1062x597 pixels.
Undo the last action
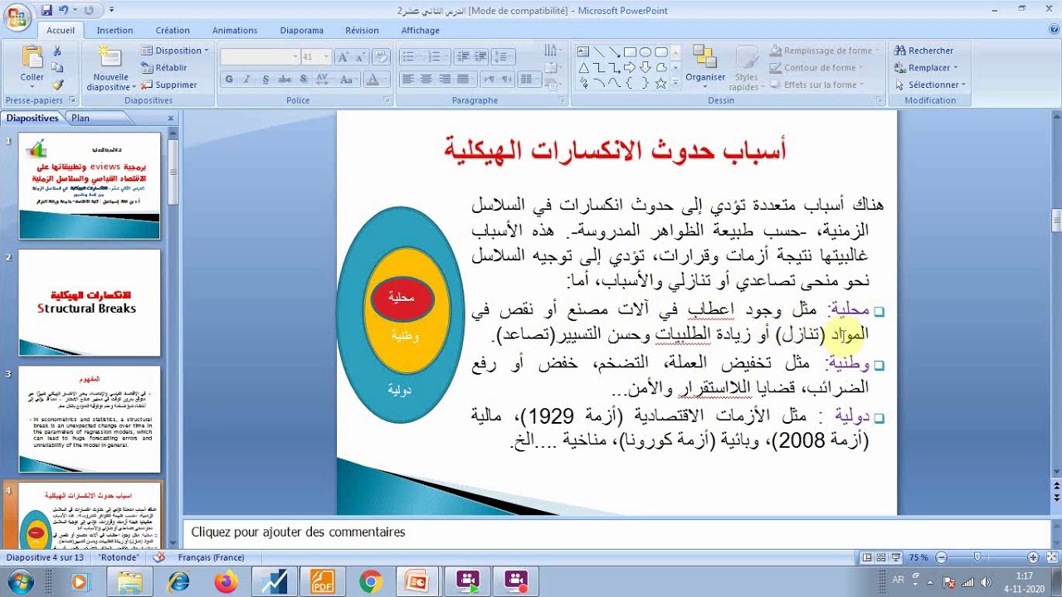64,11
